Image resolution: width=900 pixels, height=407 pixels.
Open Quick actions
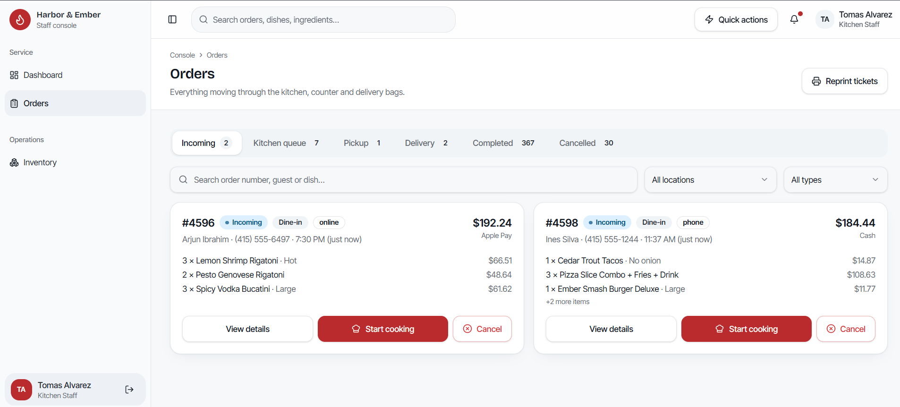point(736,19)
